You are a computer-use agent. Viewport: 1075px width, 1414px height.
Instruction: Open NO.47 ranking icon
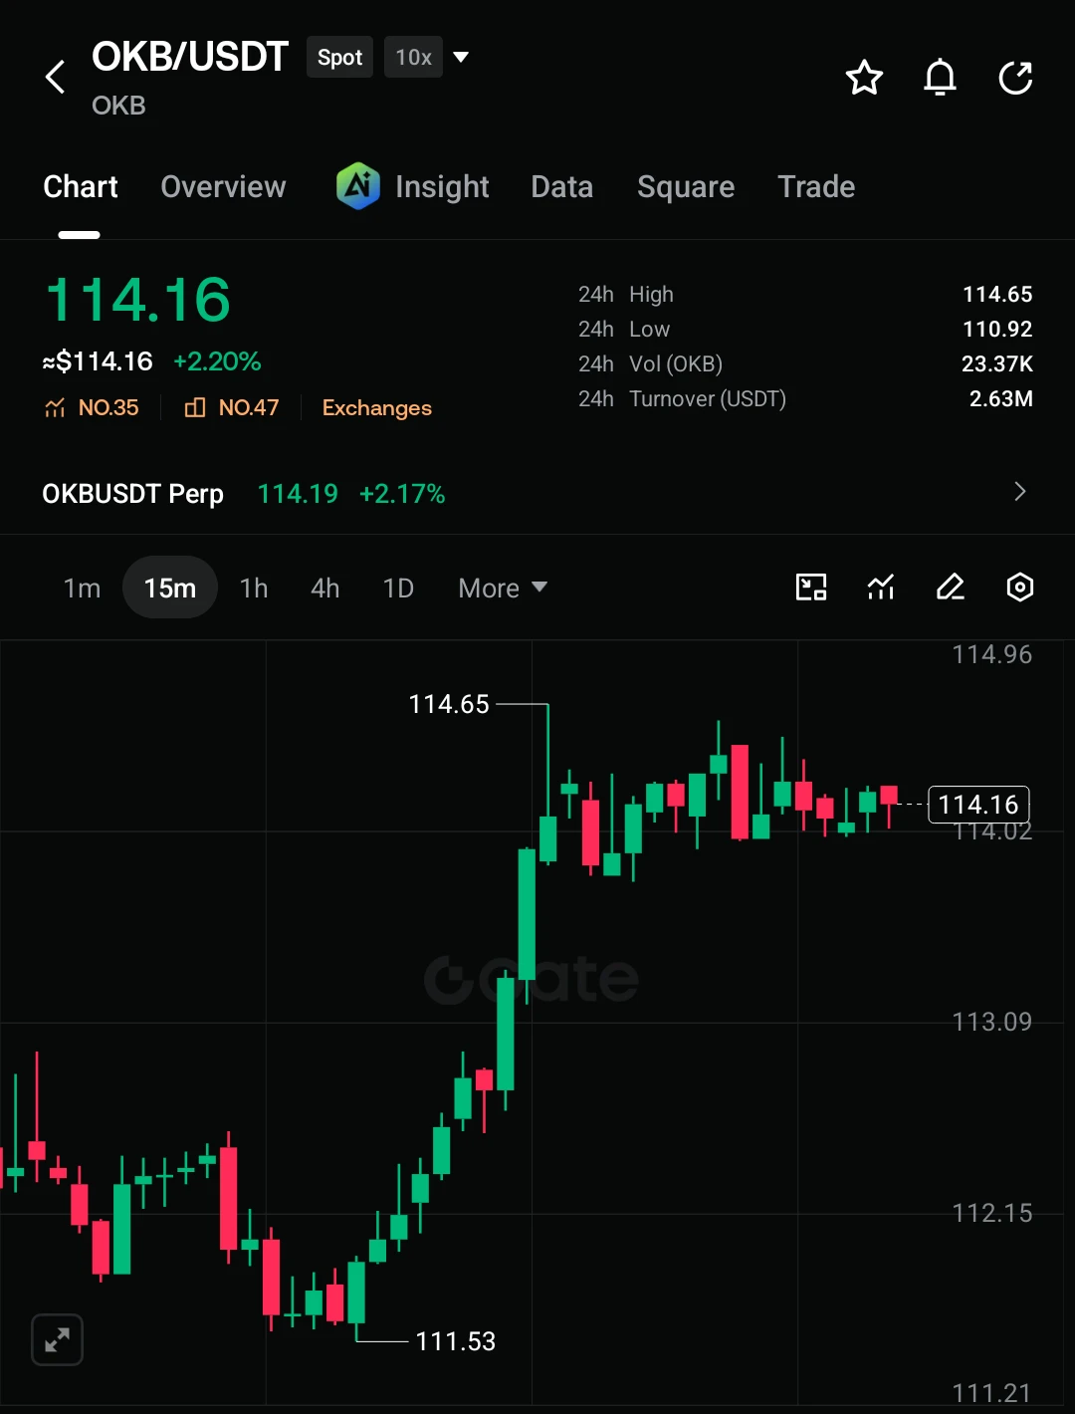tap(195, 407)
